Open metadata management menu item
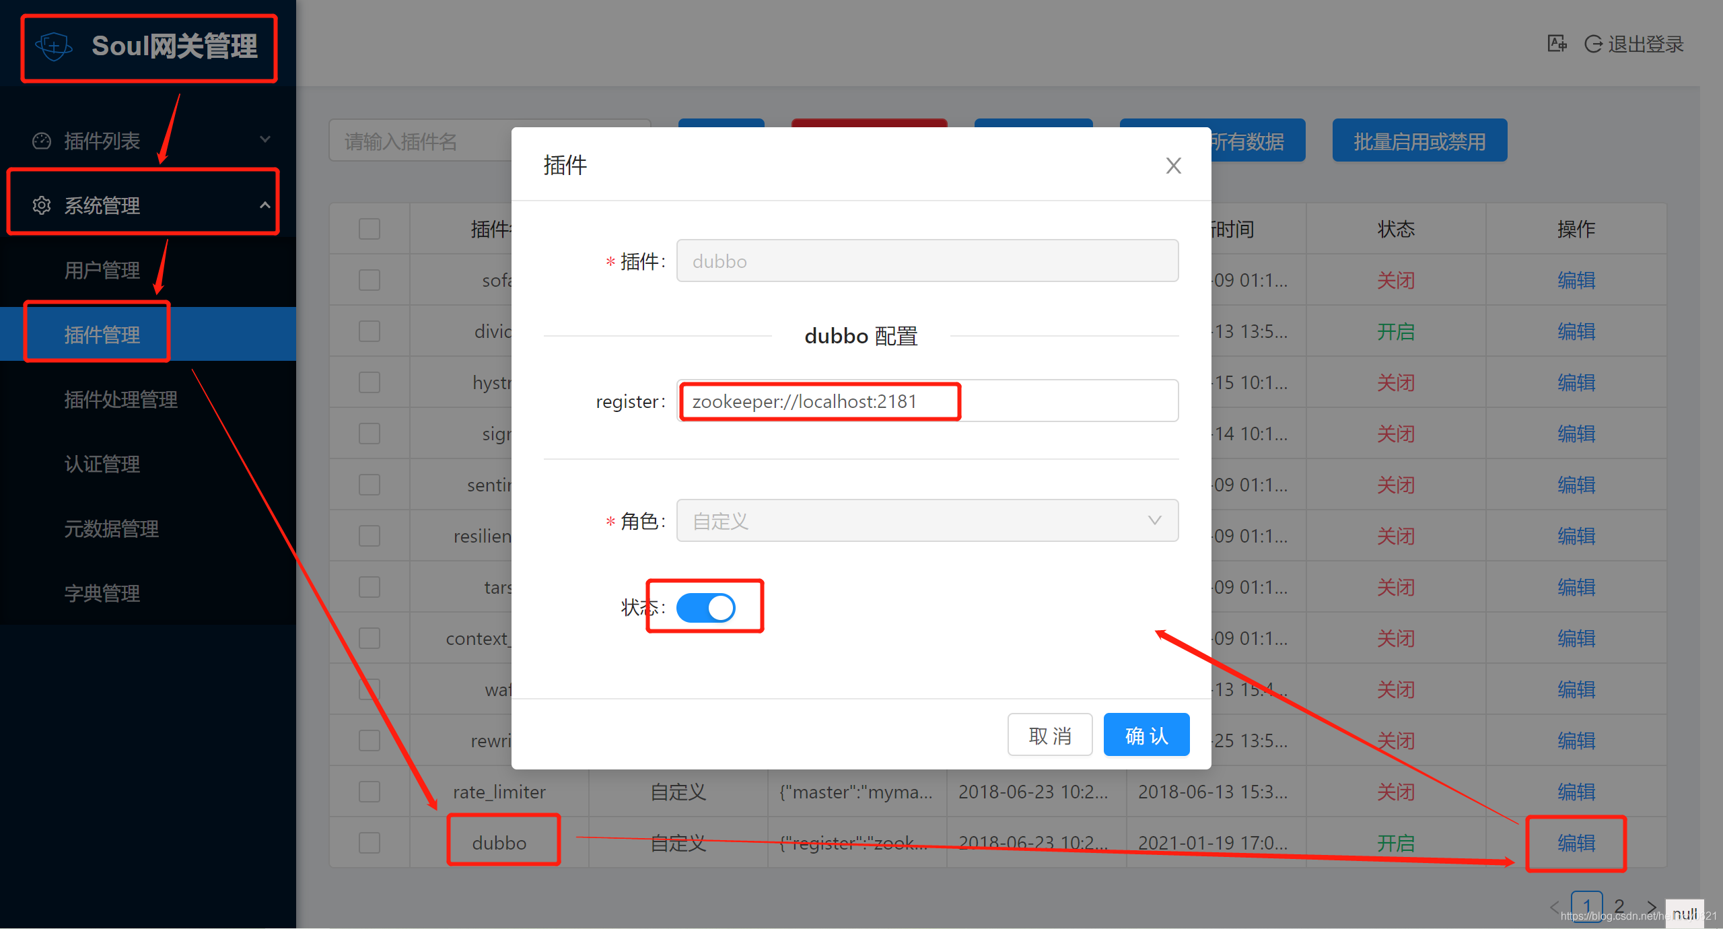The height and width of the screenshot is (929, 1723). pyautogui.click(x=112, y=529)
